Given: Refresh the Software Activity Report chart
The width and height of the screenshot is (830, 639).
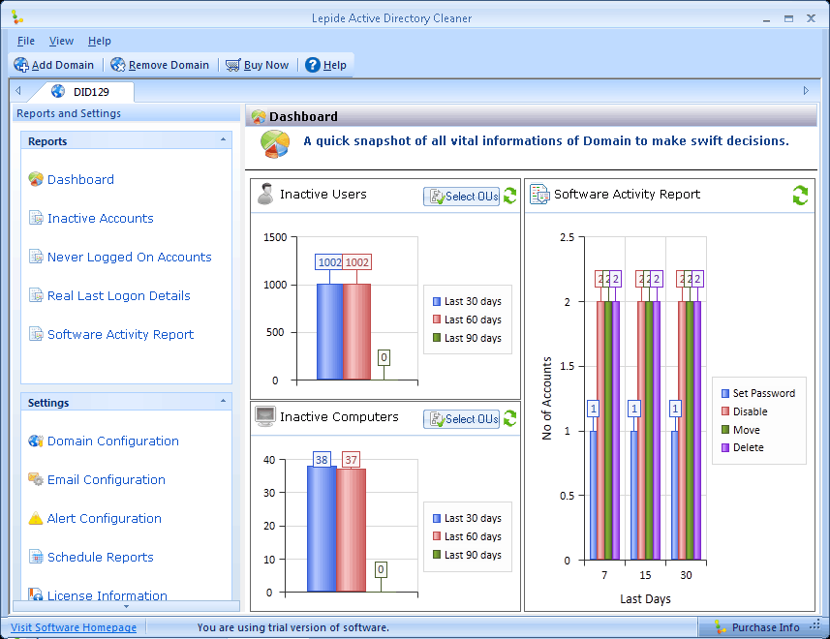Looking at the screenshot, I should coord(800,196).
